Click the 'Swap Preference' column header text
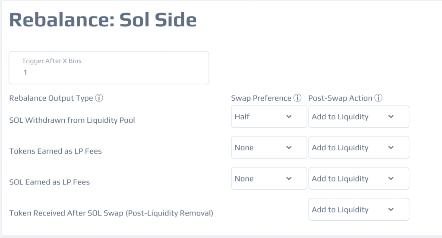The image size is (442, 238). pyautogui.click(x=261, y=98)
